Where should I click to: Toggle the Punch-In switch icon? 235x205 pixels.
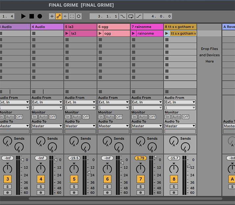pyautogui.click(x=123, y=16)
